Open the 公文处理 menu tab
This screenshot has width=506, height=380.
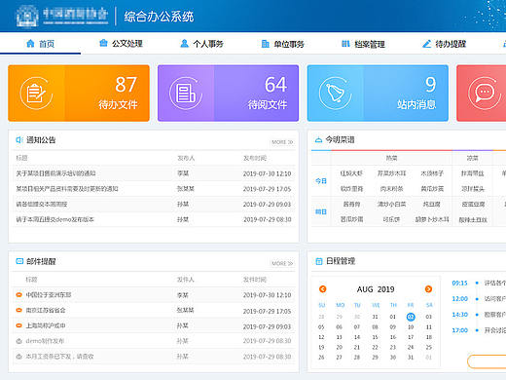coord(121,44)
